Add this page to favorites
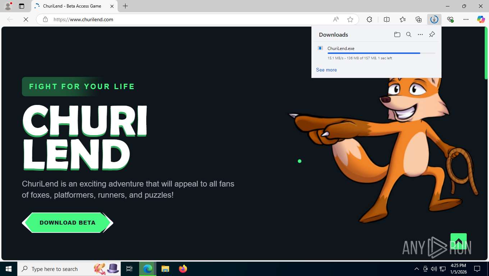The height and width of the screenshot is (276, 489). [x=350, y=19]
